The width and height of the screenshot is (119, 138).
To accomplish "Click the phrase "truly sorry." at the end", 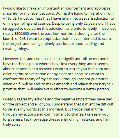I will 12,125.
